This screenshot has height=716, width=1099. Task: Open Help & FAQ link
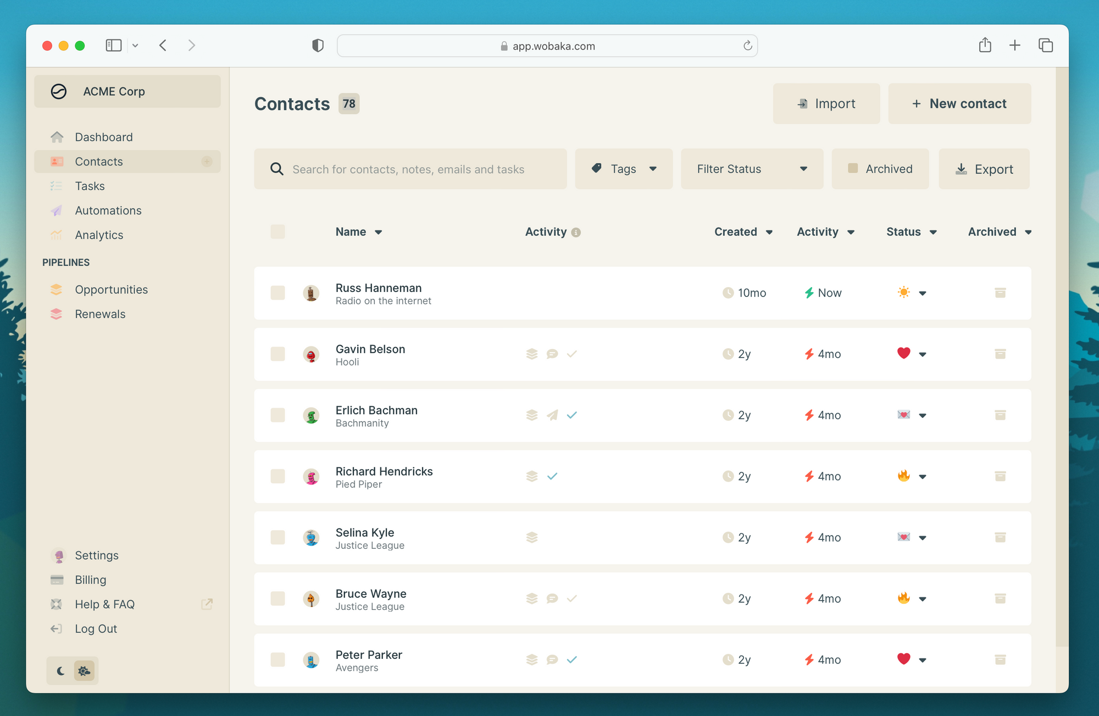[127, 604]
